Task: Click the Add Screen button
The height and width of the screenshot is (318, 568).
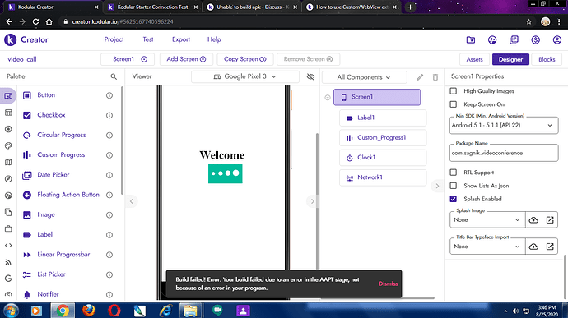Action: click(x=186, y=59)
